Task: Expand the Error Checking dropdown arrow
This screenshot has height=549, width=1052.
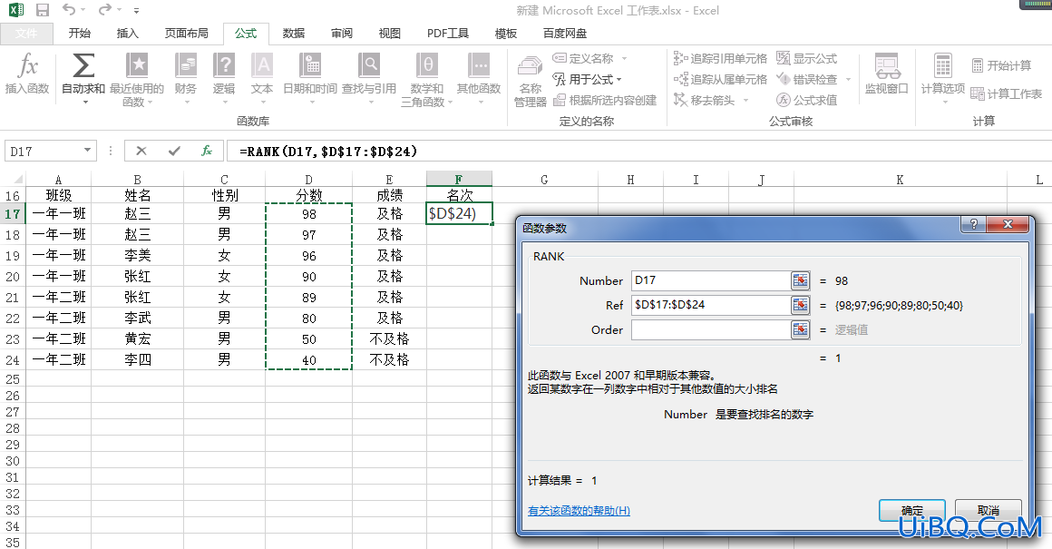Action: [x=848, y=79]
